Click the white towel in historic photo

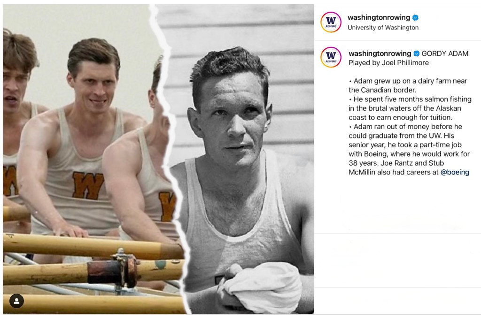pos(261,284)
